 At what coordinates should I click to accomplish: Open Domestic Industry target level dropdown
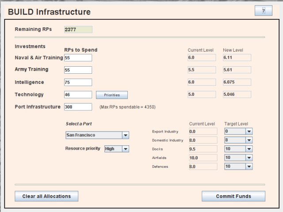point(238,140)
